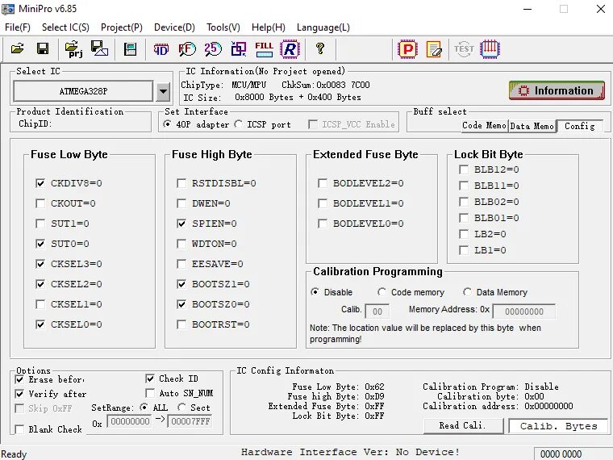This screenshot has width=613, height=460.
Task: Click the Read chip (R) icon
Action: pyautogui.click(x=290, y=49)
